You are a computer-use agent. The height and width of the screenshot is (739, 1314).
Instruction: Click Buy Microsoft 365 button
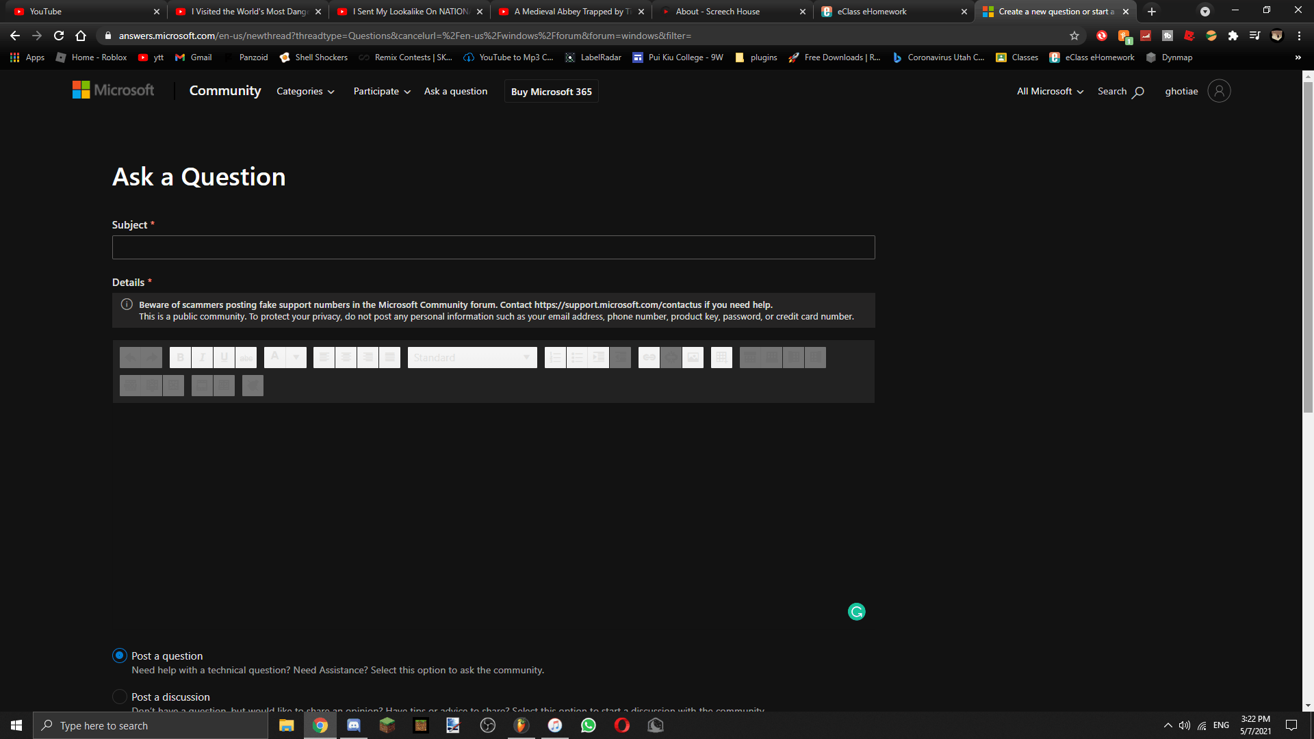coord(551,92)
